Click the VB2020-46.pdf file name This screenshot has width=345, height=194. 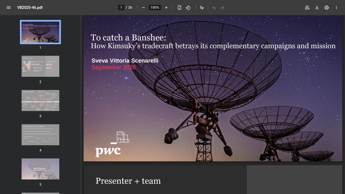(x=30, y=8)
